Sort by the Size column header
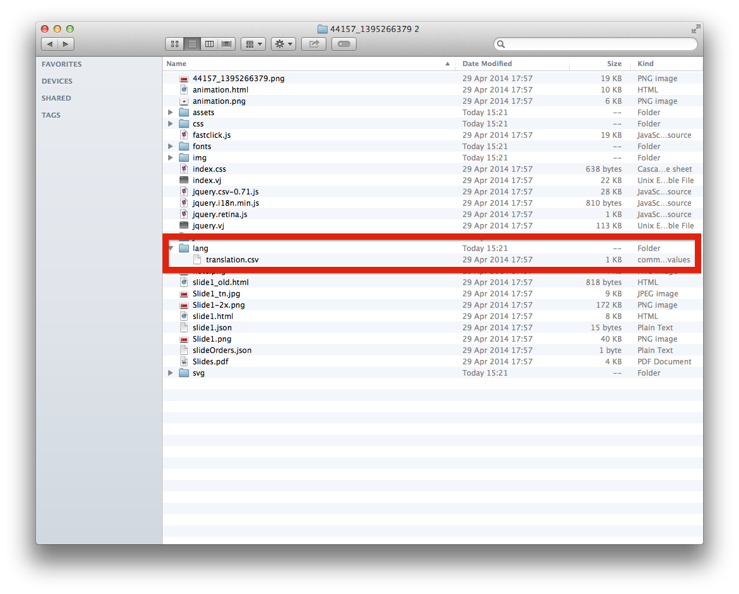This screenshot has width=739, height=594. point(614,64)
